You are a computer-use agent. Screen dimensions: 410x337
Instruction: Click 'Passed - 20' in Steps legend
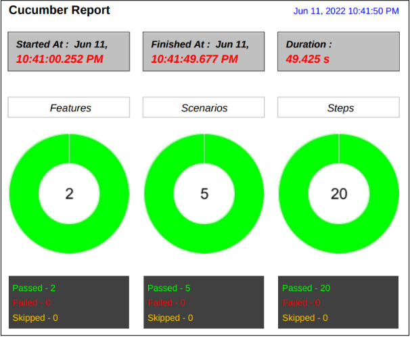pyautogui.click(x=306, y=288)
